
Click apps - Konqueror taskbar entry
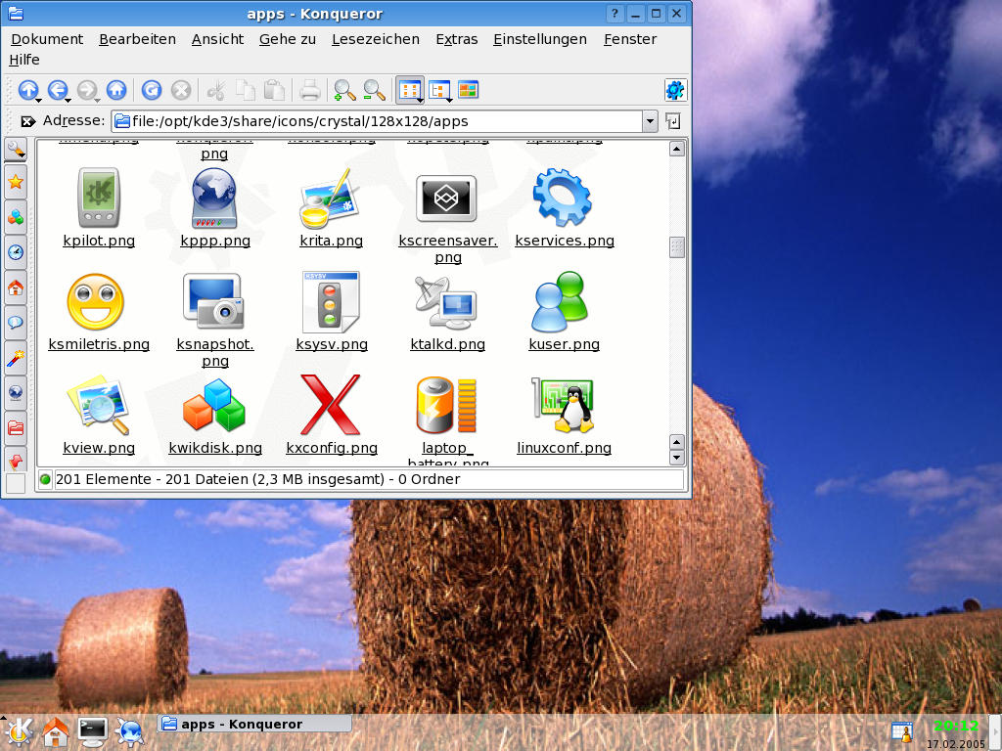[x=254, y=724]
